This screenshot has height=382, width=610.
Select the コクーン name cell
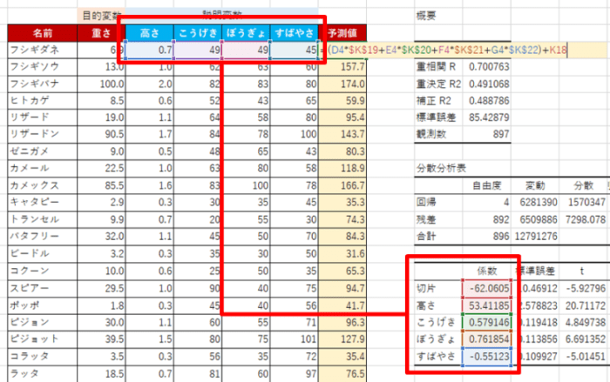click(x=43, y=271)
